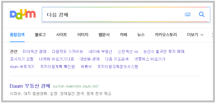The width and height of the screenshot is (216, 104).
Task: Click related search 네이버 부동산
Action: click(x=100, y=52)
